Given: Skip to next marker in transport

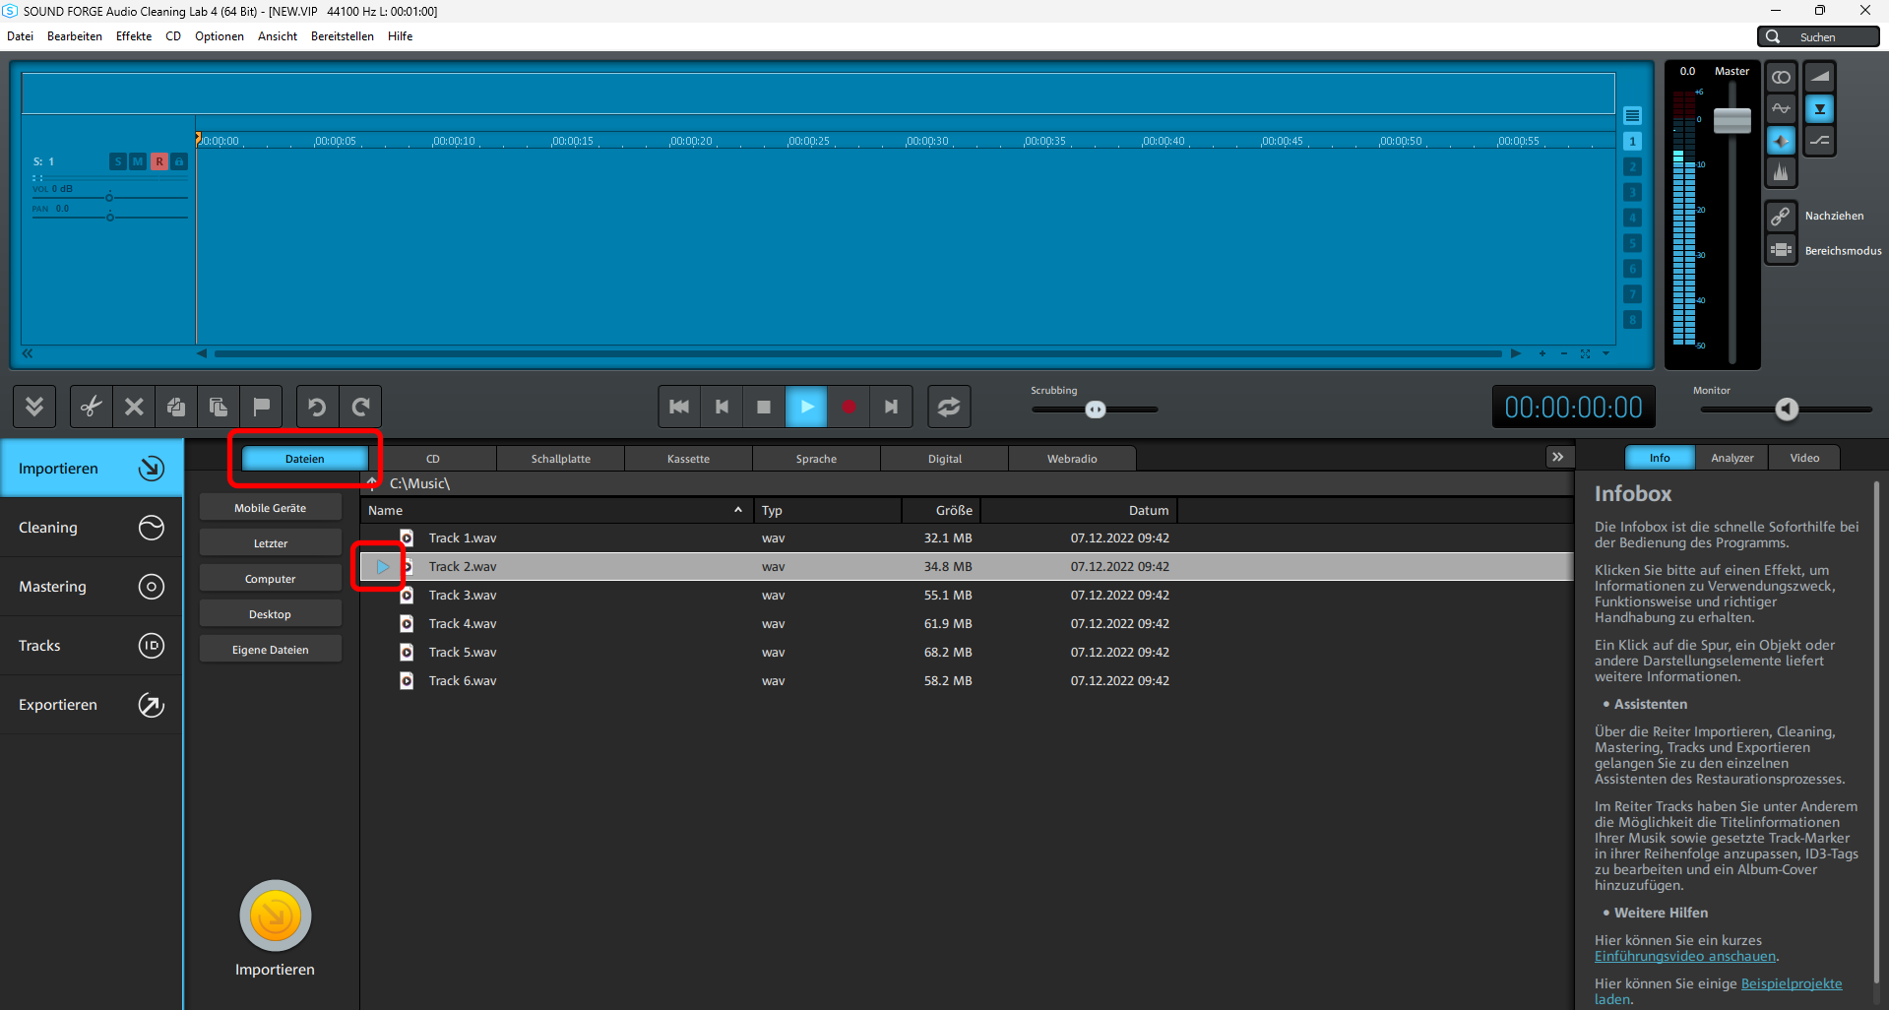Looking at the screenshot, I should pos(891,407).
